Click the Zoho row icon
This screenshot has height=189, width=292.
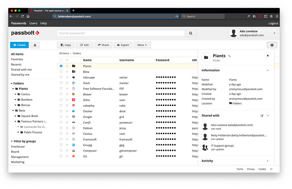[x=74, y=100]
